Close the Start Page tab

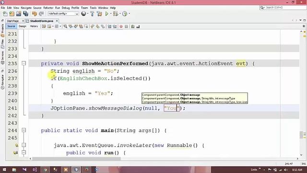tap(23, 21)
